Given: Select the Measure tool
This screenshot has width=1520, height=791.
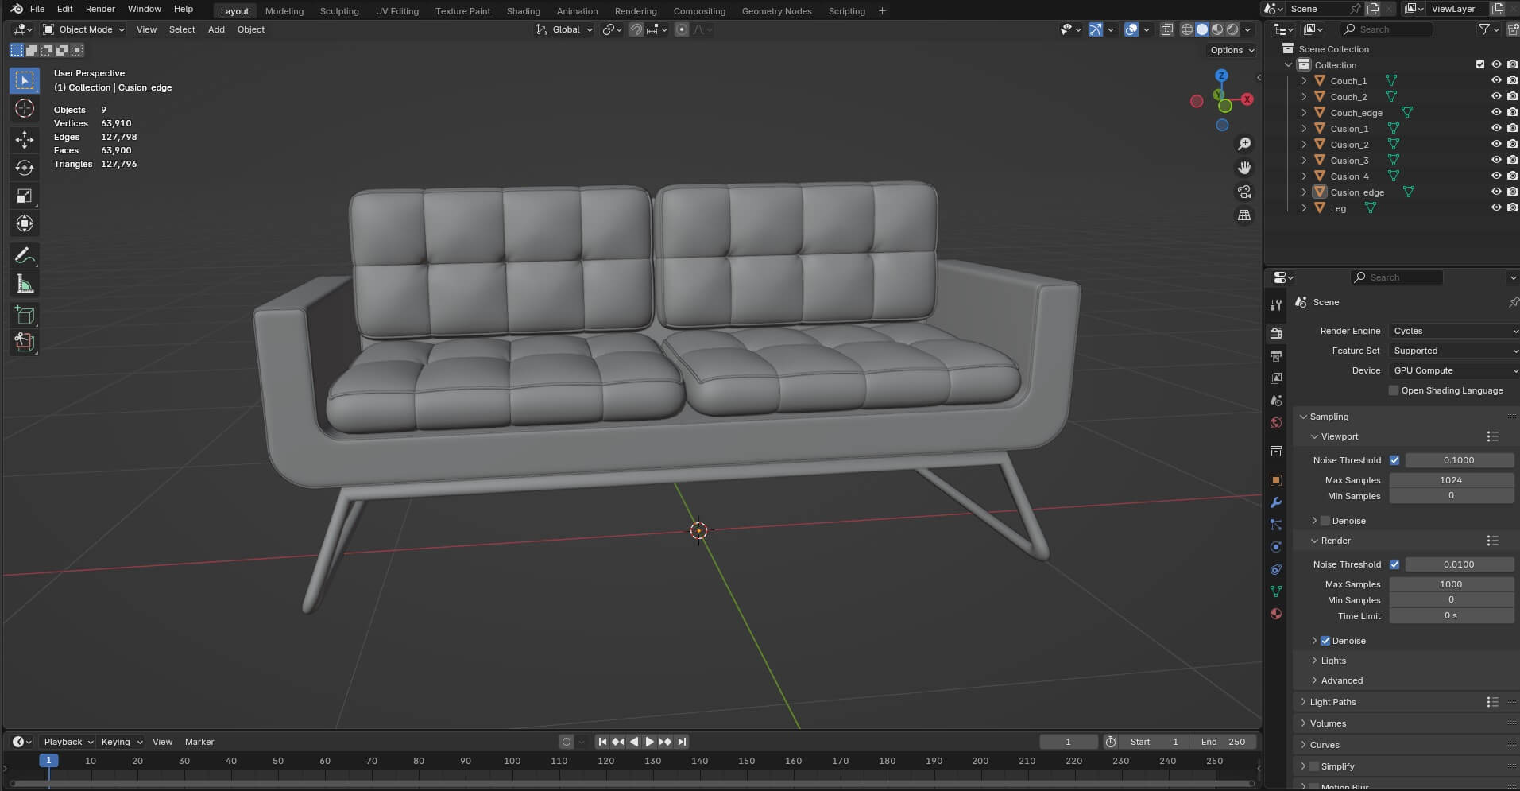Looking at the screenshot, I should point(25,285).
